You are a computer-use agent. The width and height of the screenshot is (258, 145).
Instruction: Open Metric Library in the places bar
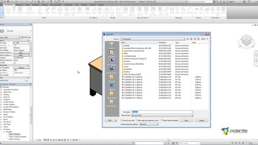(112, 95)
